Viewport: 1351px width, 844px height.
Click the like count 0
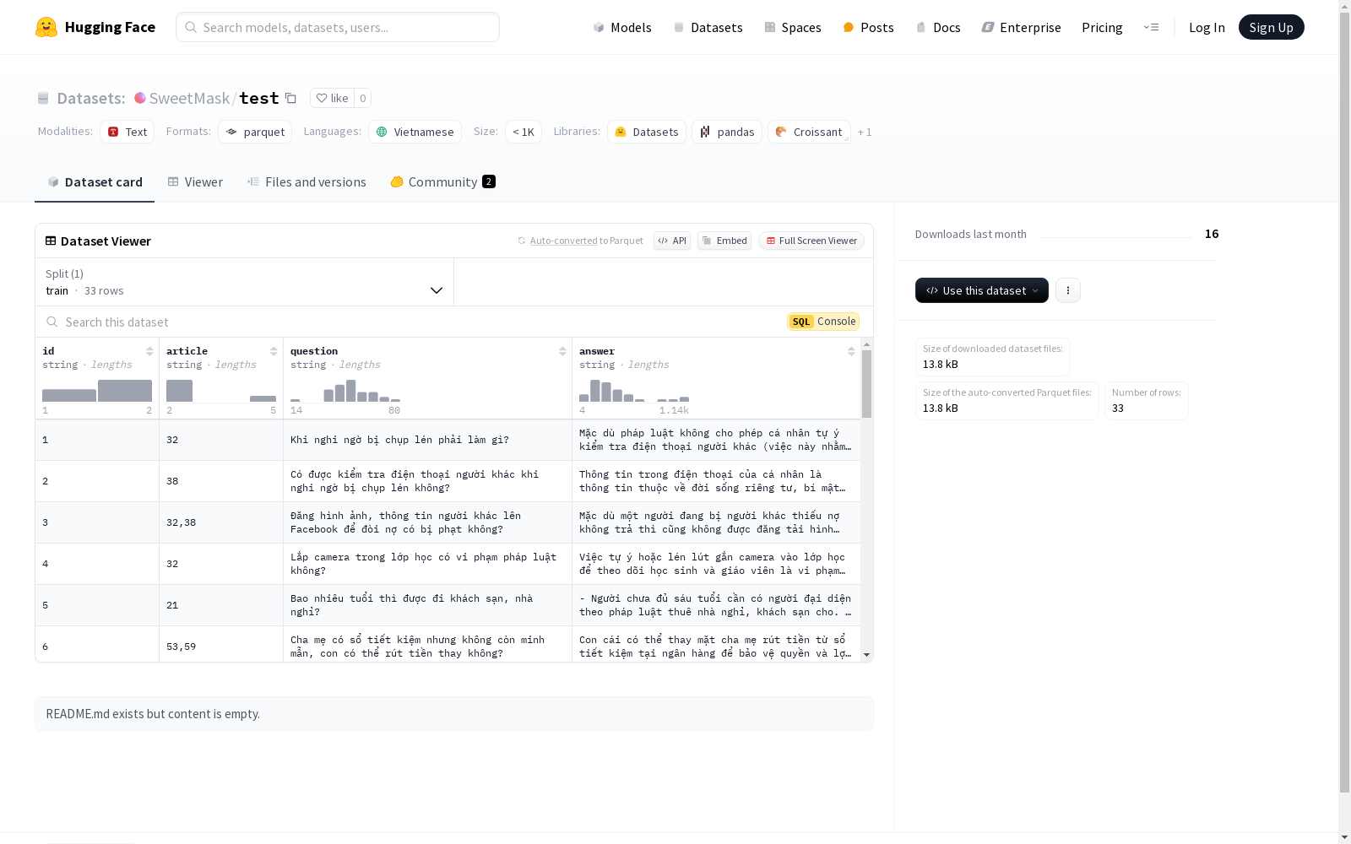pos(363,98)
